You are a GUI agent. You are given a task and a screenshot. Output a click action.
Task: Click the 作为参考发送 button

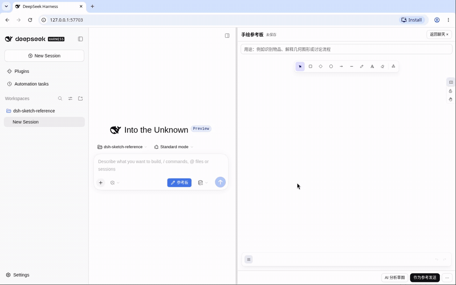[425, 278]
